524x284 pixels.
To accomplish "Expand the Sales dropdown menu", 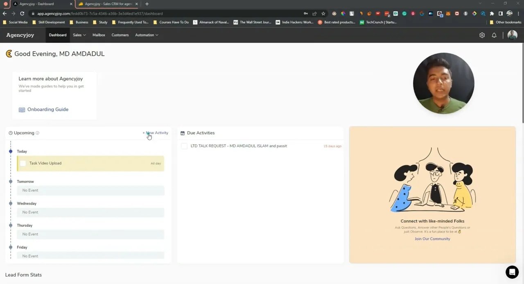I will [79, 35].
